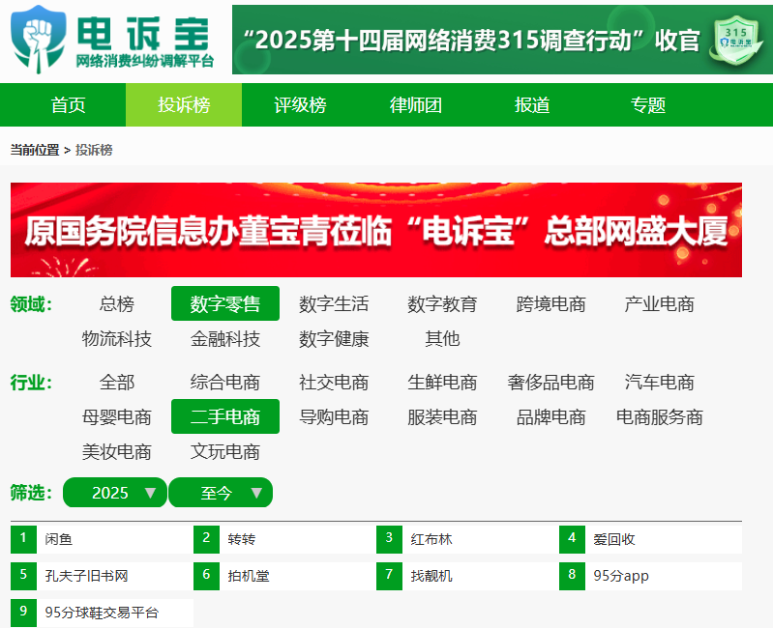773x628 pixels.
Task: Select the 数字生活 domain filter
Action: tap(334, 303)
